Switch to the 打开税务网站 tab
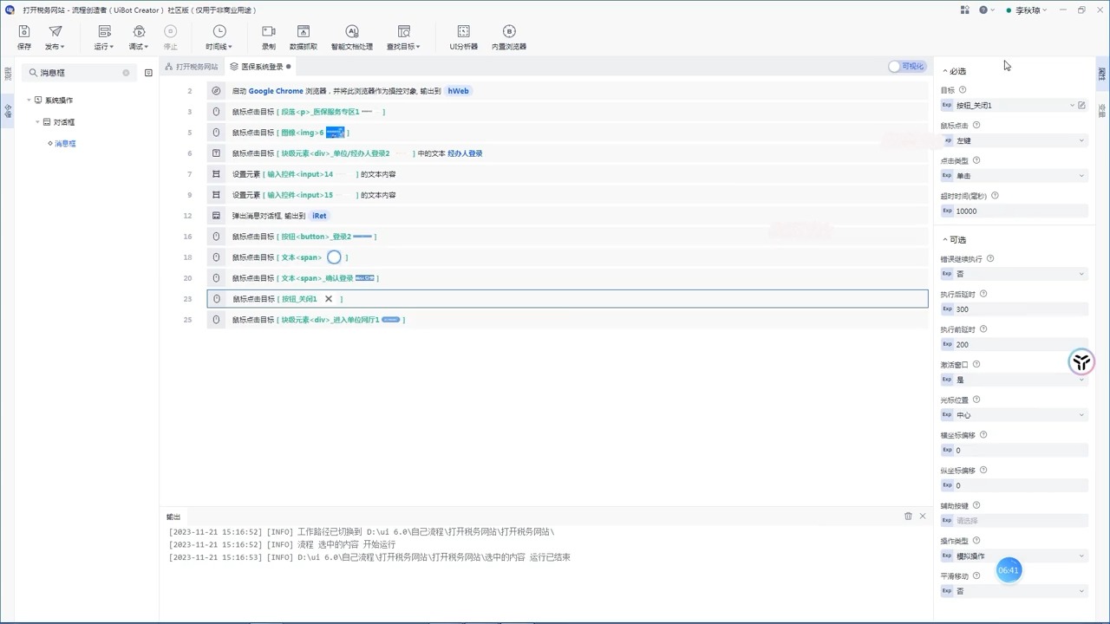This screenshot has height=624, width=1110. point(192,67)
